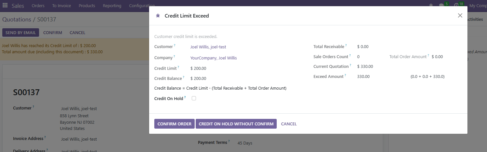Click help mark beside Credit Limit label

179,67
